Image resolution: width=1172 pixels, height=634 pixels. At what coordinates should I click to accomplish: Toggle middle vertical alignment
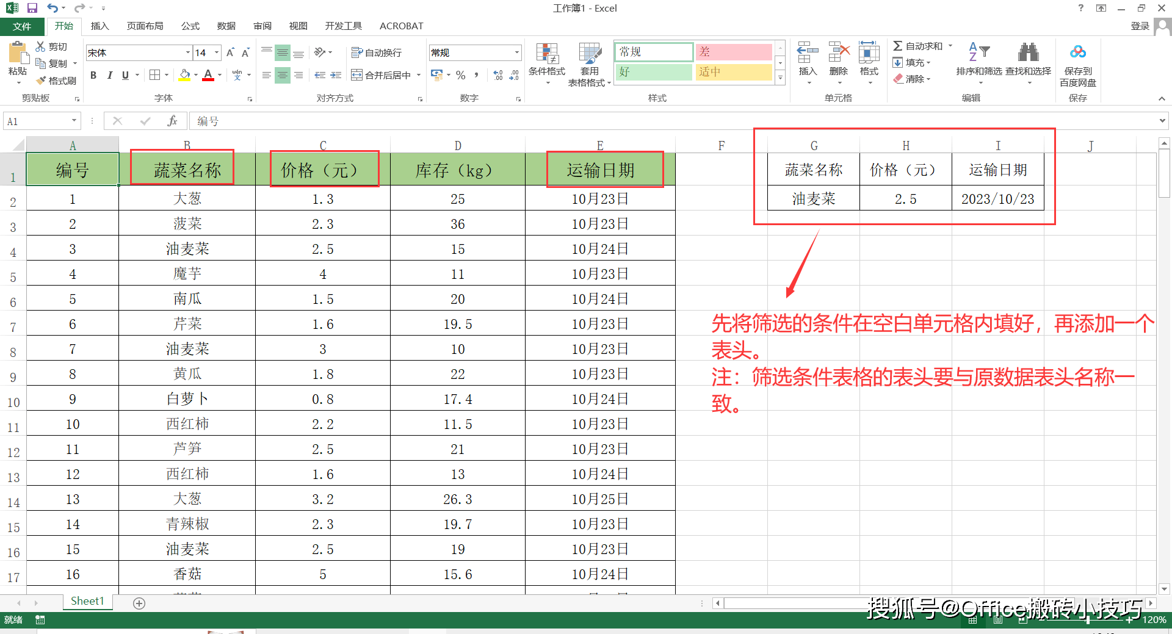pos(283,52)
